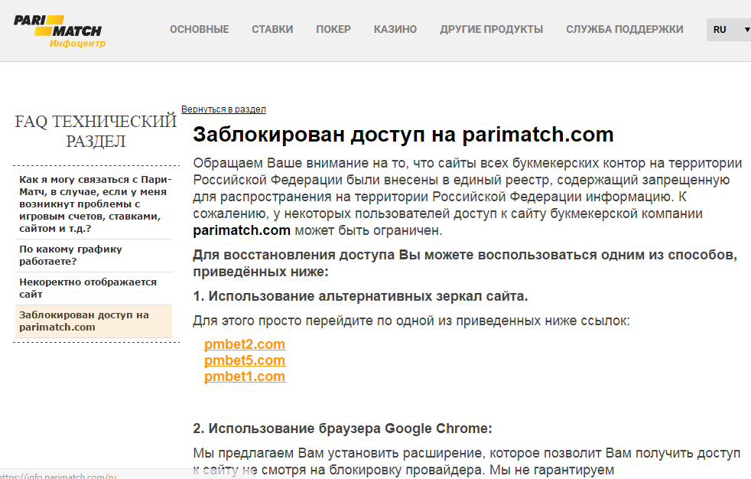Image resolution: width=751 pixels, height=479 pixels.
Task: Open the pmbet2.com mirror link
Action: (245, 344)
